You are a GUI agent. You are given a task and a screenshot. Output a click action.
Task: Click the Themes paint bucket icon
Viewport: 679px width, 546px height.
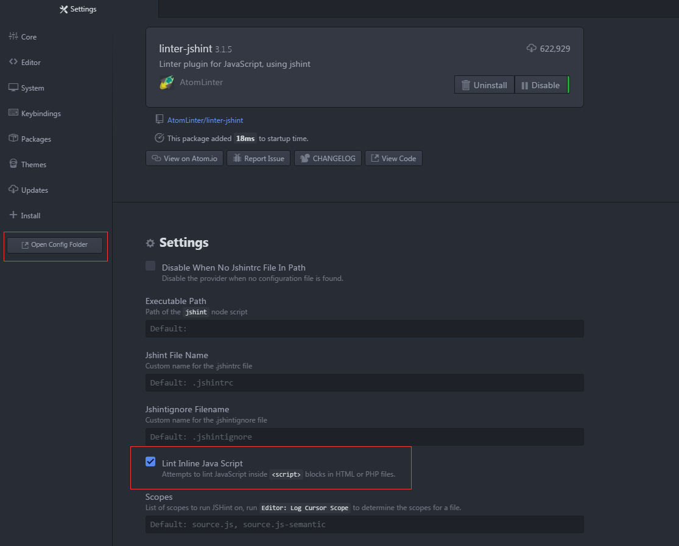point(13,164)
